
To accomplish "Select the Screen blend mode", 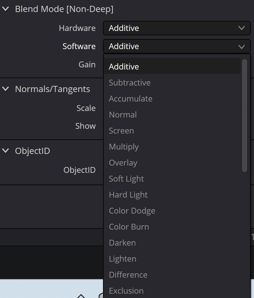I will 172,131.
